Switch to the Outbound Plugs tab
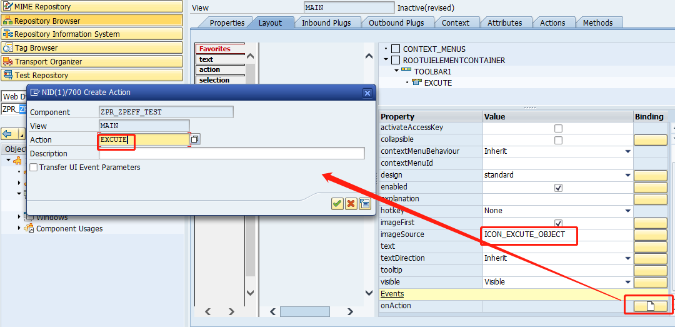This screenshot has width=675, height=327. [396, 23]
